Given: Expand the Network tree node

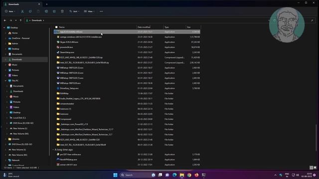Looking at the screenshot, I should click(x=5, y=160).
